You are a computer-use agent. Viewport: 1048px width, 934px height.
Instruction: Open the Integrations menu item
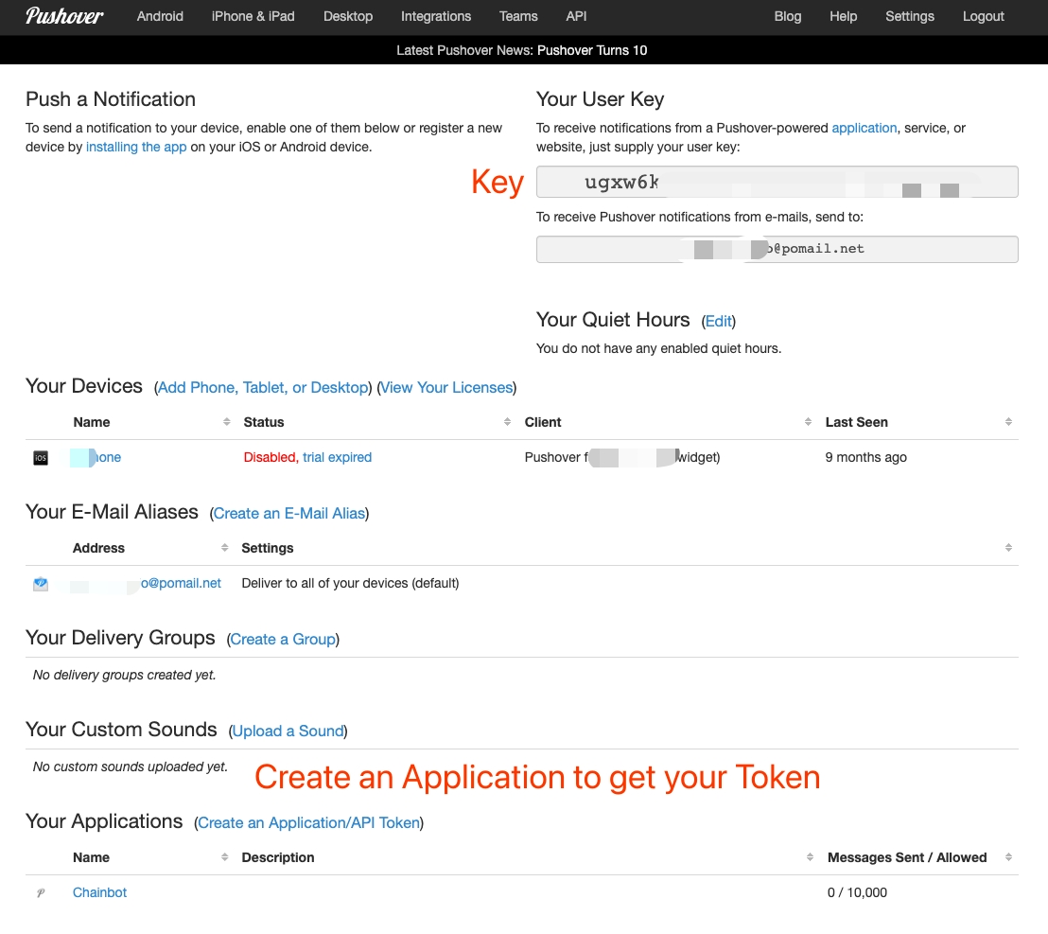(436, 16)
